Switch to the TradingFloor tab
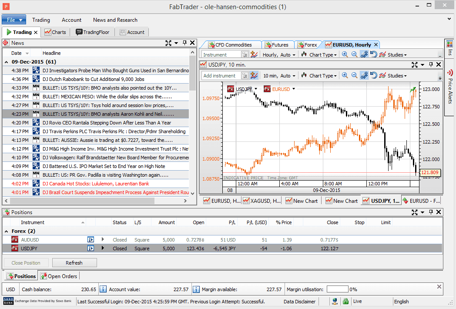The height and width of the screenshot is (309, 456). coord(93,32)
